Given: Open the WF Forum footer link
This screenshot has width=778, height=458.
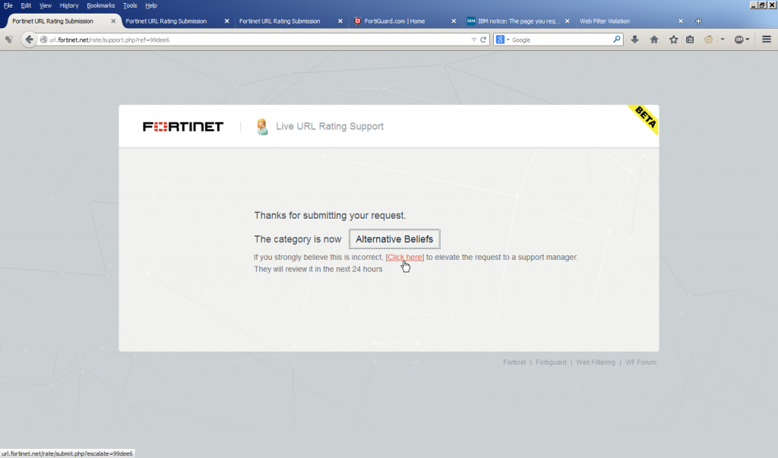Looking at the screenshot, I should [640, 362].
